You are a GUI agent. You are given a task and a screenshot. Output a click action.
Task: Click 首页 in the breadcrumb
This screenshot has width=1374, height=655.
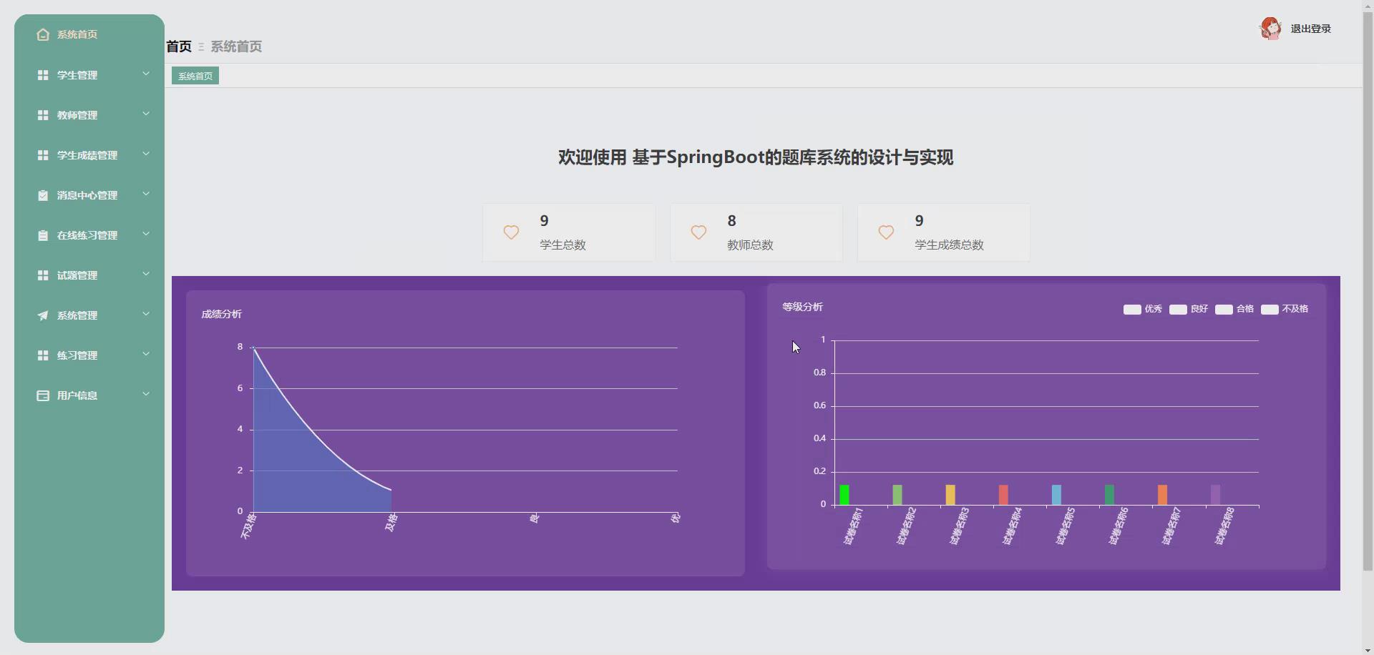coord(178,46)
